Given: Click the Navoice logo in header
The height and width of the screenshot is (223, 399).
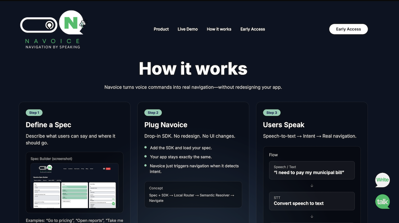Looking at the screenshot, I should (53, 29).
